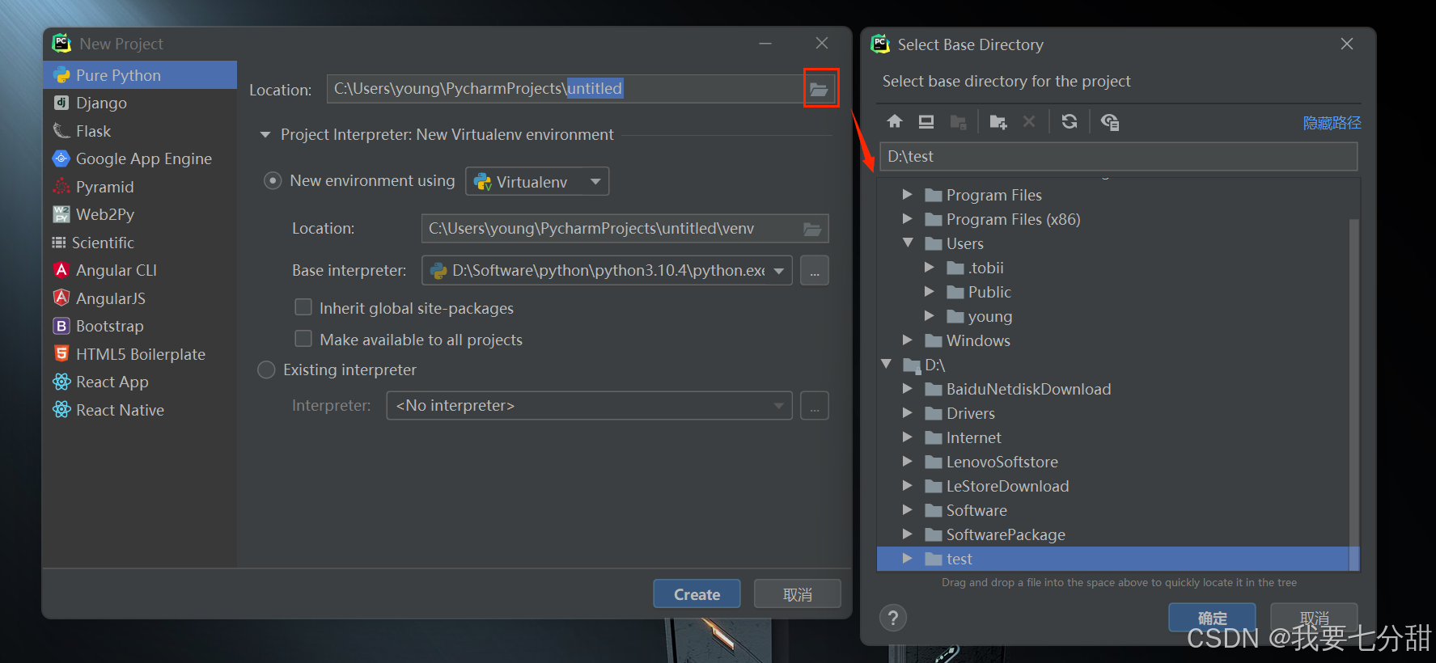Screen dimensions: 1436x663
Task: Click Scientific project type icon
Action: coord(59,243)
